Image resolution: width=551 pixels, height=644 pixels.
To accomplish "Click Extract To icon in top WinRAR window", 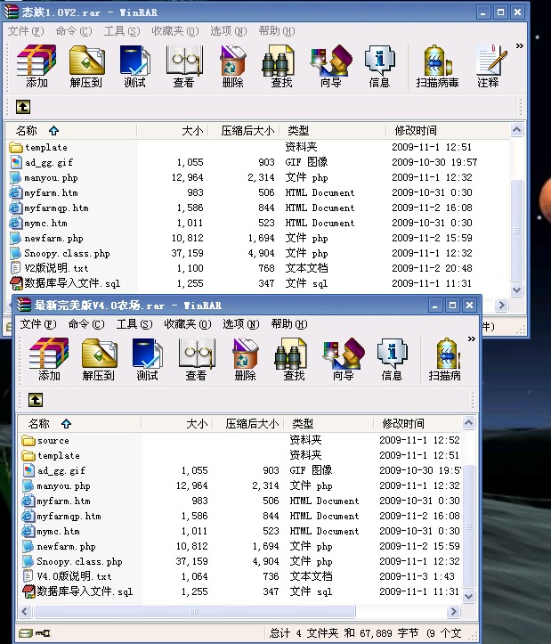I will [85, 67].
